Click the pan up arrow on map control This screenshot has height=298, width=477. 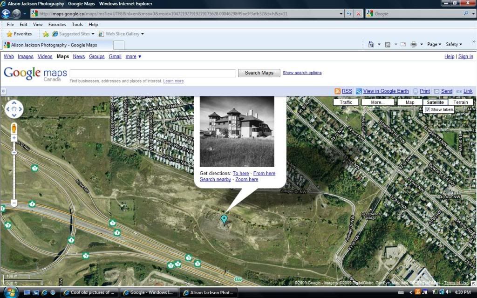click(14, 103)
